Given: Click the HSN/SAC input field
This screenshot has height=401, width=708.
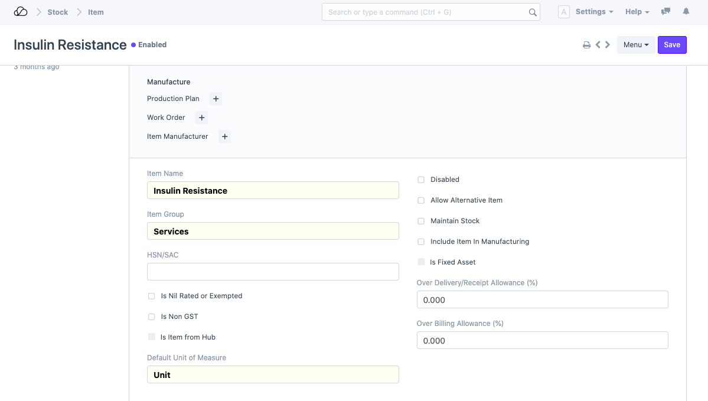Looking at the screenshot, I should (x=273, y=272).
